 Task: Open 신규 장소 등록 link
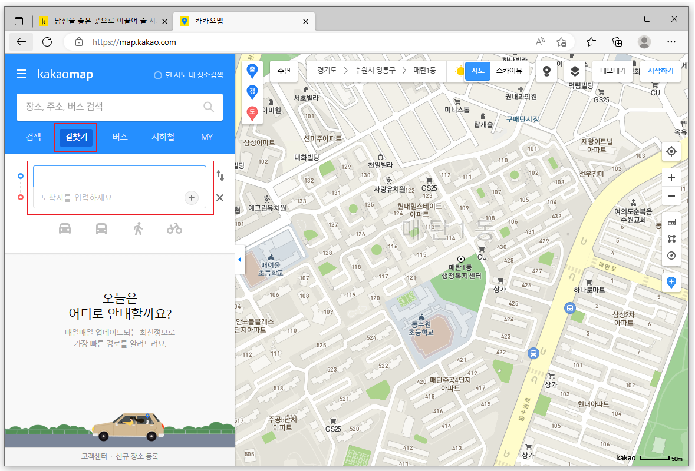click(137, 456)
